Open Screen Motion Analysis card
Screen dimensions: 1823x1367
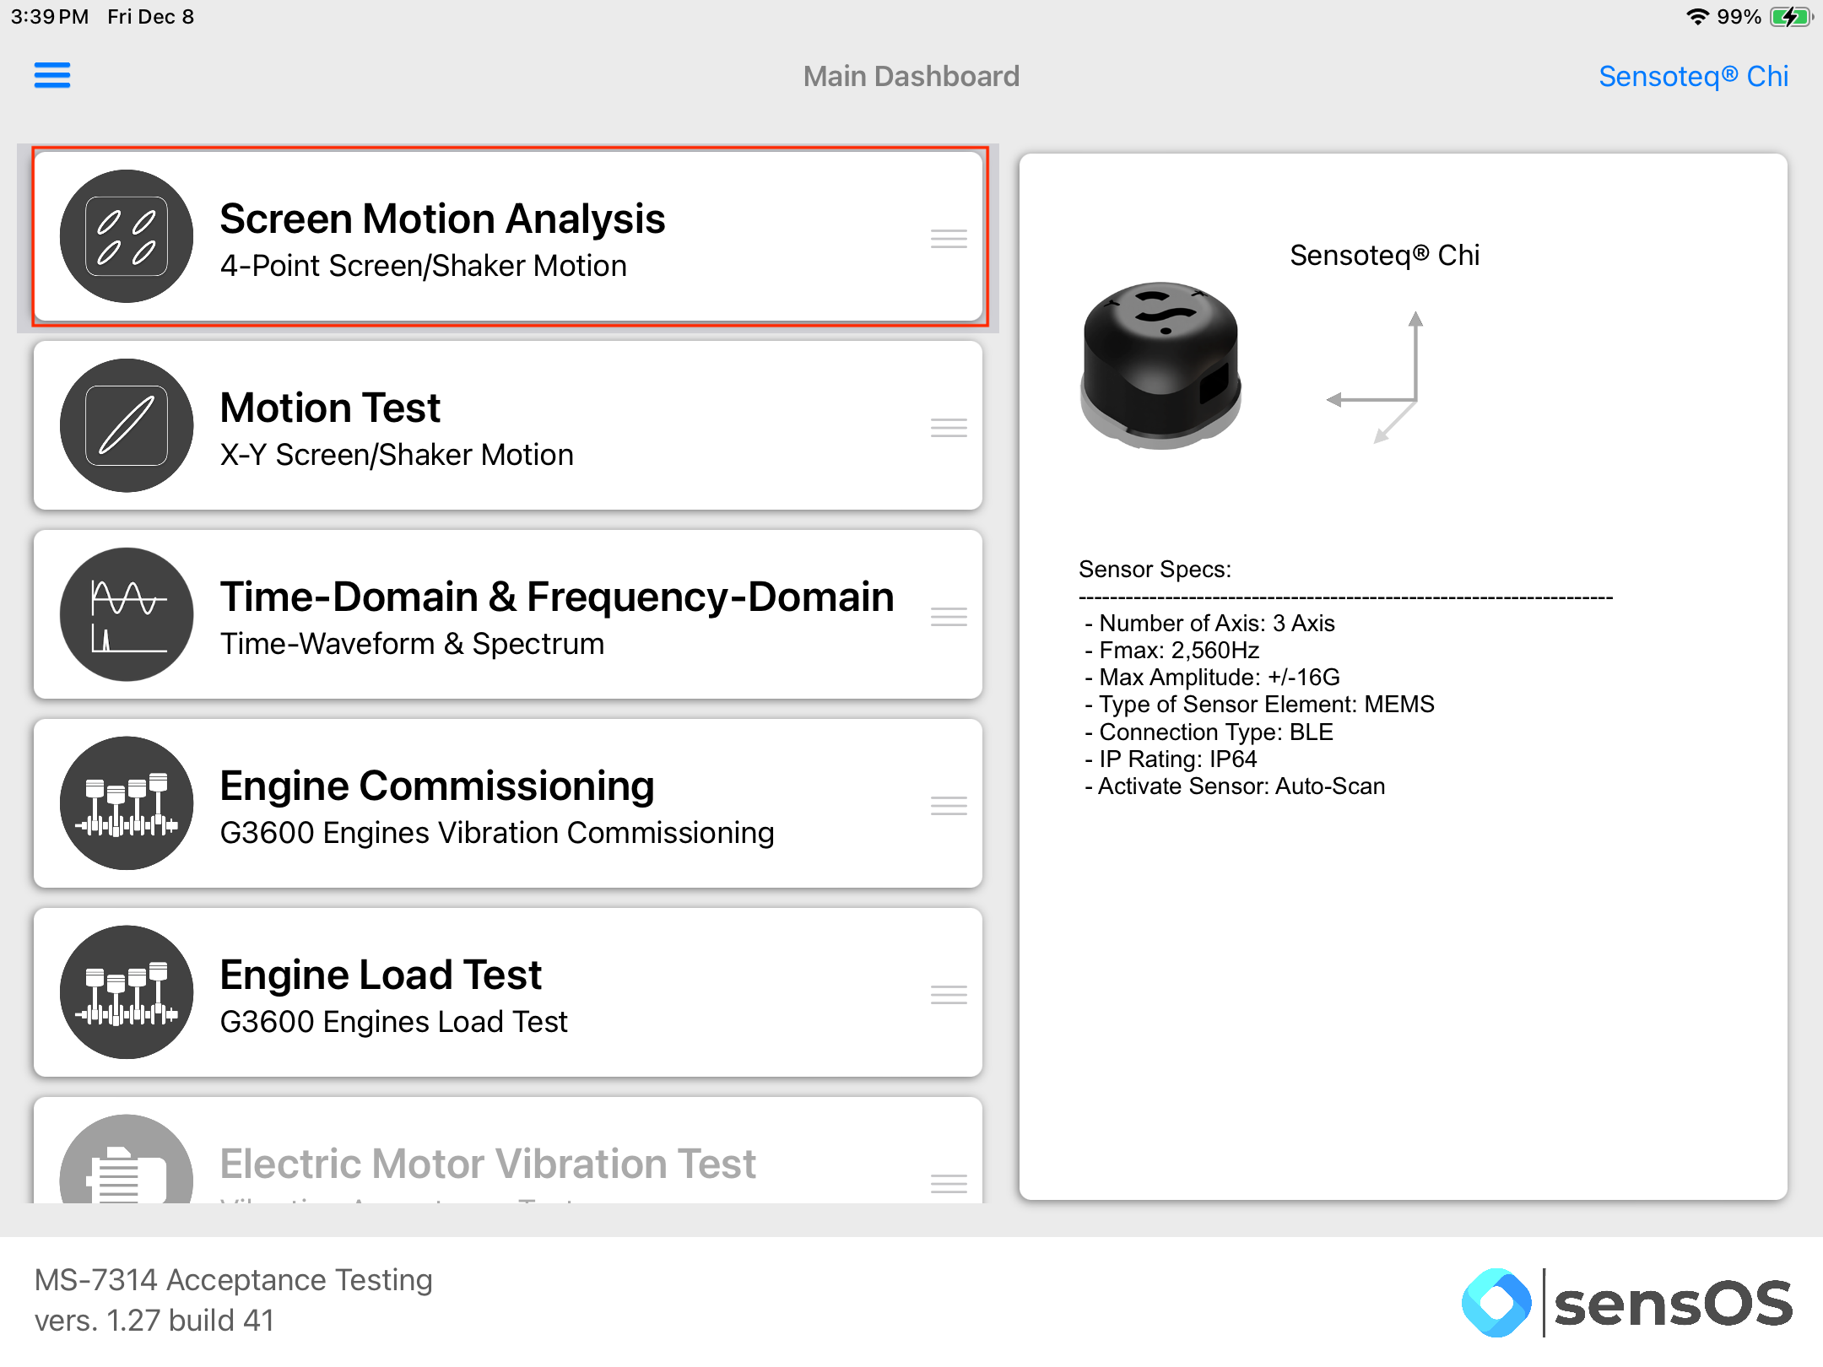click(509, 236)
